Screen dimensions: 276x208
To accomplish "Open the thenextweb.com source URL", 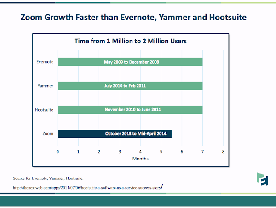I will click(x=88, y=188).
